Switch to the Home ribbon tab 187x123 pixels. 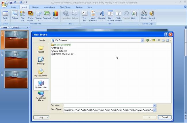click(14, 7)
